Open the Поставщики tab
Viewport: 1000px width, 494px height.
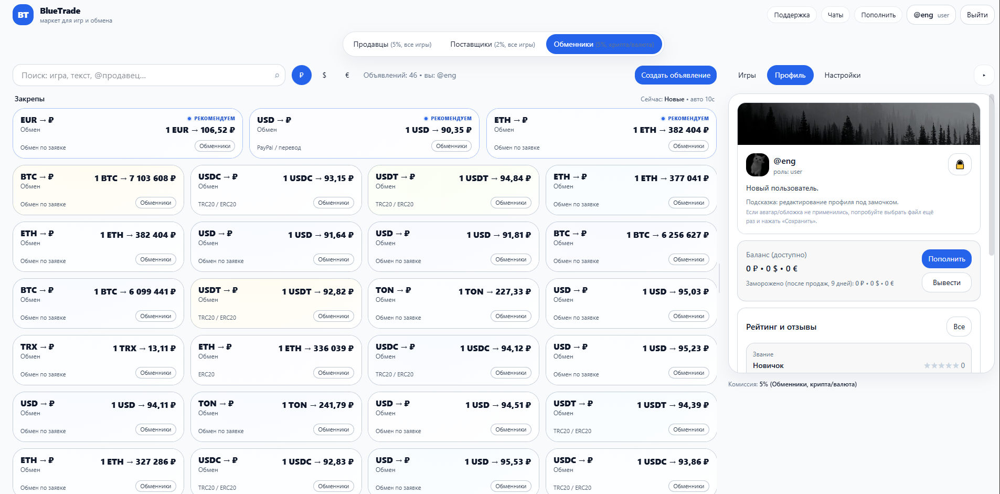[493, 44]
